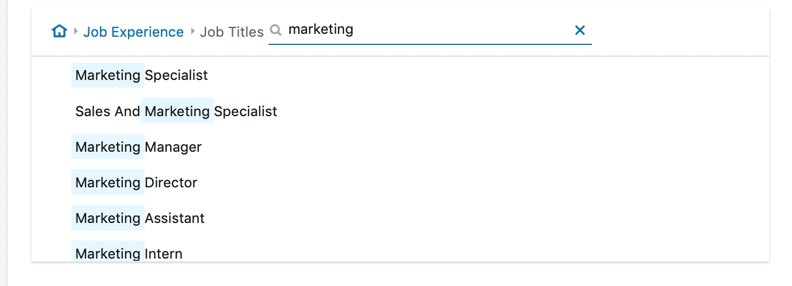Select the Job Titles breadcrumb label
Image resolution: width=792 pixels, height=286 pixels.
coord(232,32)
